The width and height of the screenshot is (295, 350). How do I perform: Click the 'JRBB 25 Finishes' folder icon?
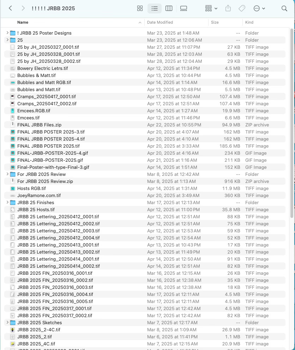tap(13, 203)
